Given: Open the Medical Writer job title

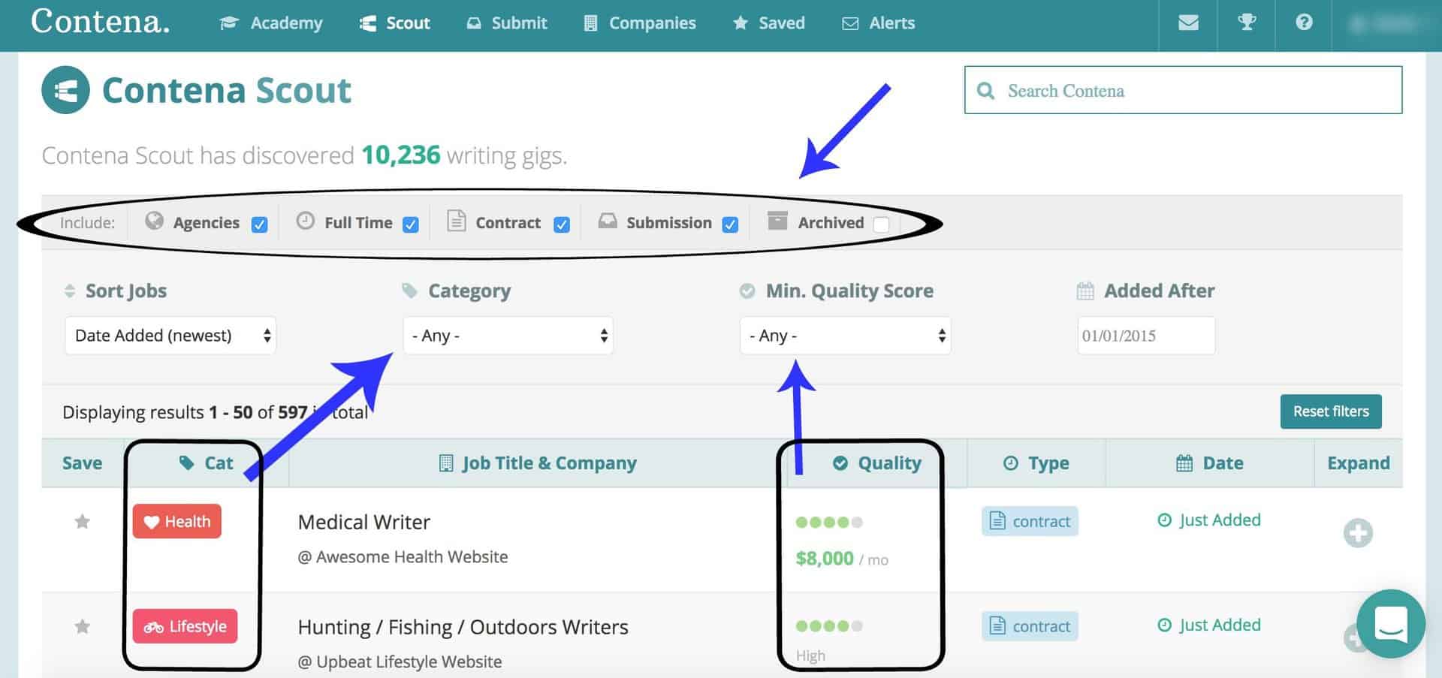Looking at the screenshot, I should pyautogui.click(x=364, y=522).
